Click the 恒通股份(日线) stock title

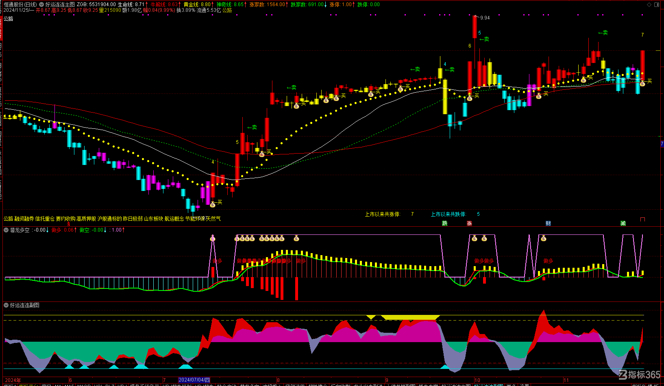click(x=20, y=4)
